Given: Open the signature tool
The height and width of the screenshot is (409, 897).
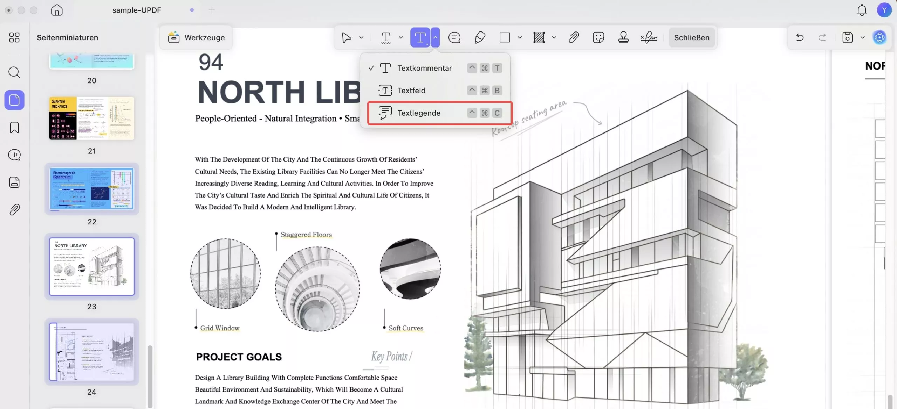Looking at the screenshot, I should point(649,37).
